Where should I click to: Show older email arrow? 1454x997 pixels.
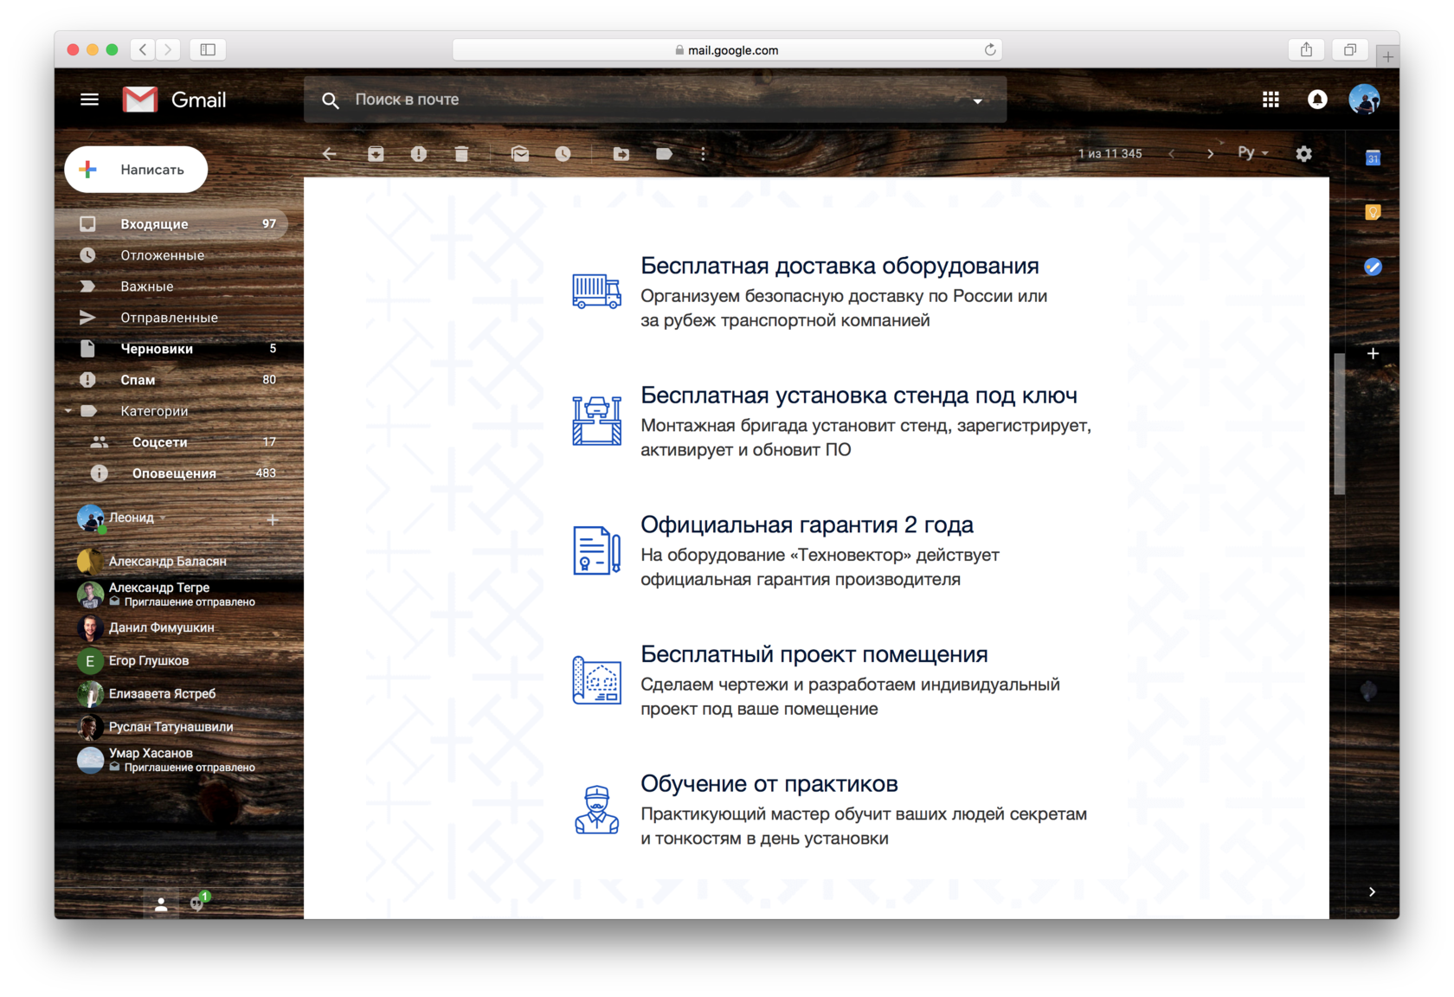click(x=1210, y=154)
